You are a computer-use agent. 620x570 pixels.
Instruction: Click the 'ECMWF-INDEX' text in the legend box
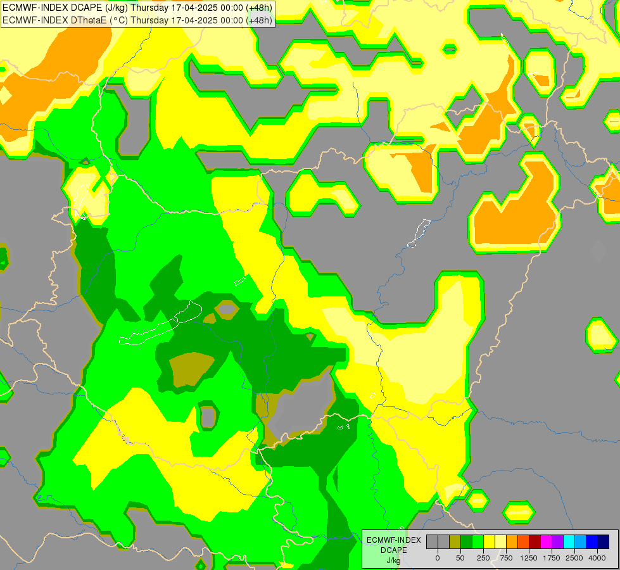pyautogui.click(x=394, y=540)
